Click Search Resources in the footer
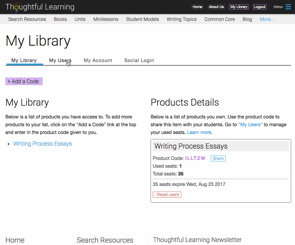Viewport: 295px width, 245px height. (x=105, y=240)
